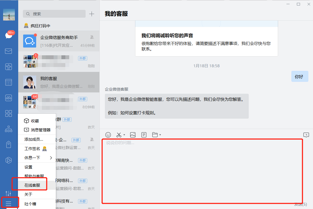Click the 发送(S) send button
This screenshot has width=313, height=209.
[301, 204]
